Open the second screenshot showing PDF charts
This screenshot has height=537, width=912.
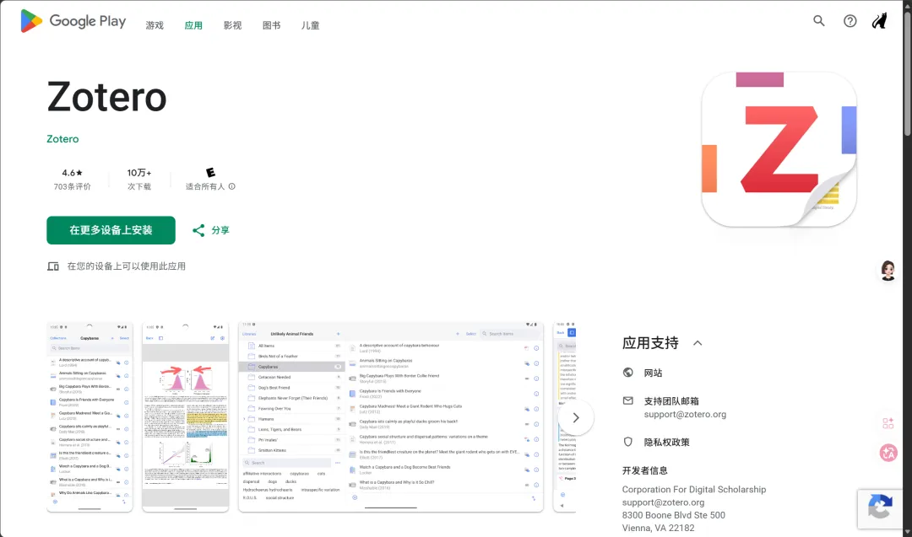[186, 416]
